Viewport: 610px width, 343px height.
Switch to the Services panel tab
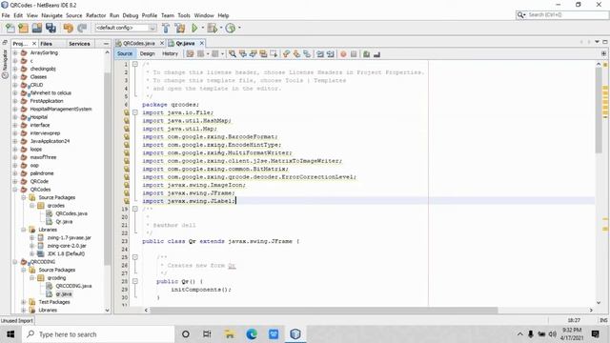tap(79, 44)
